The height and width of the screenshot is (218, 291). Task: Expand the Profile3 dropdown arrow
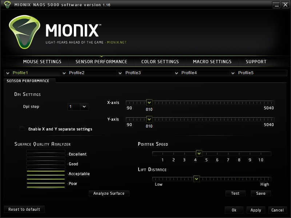(x=120, y=73)
